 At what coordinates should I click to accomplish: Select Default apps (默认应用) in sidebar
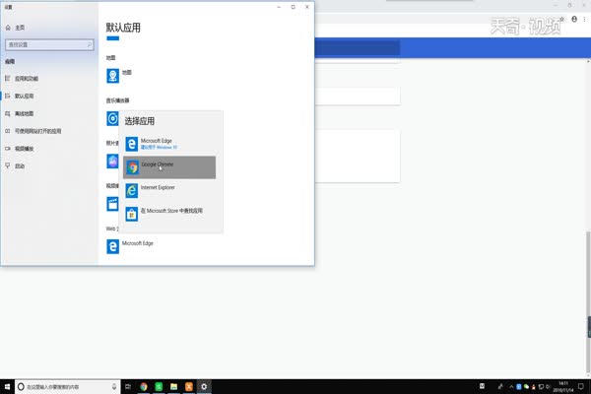pos(20,97)
